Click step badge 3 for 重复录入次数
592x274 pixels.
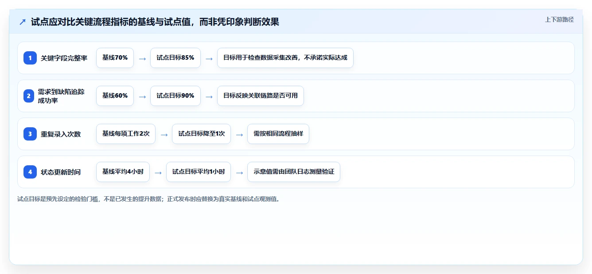pyautogui.click(x=30, y=134)
